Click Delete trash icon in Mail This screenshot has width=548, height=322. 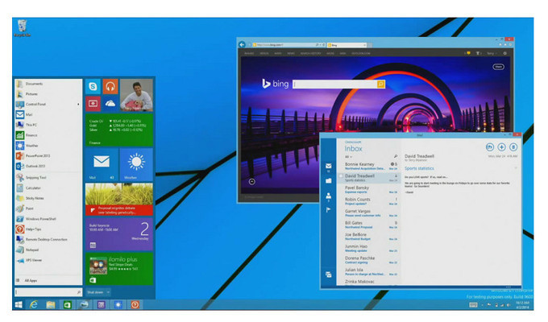pyautogui.click(x=513, y=147)
